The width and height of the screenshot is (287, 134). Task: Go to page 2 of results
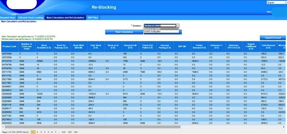tap(37, 132)
